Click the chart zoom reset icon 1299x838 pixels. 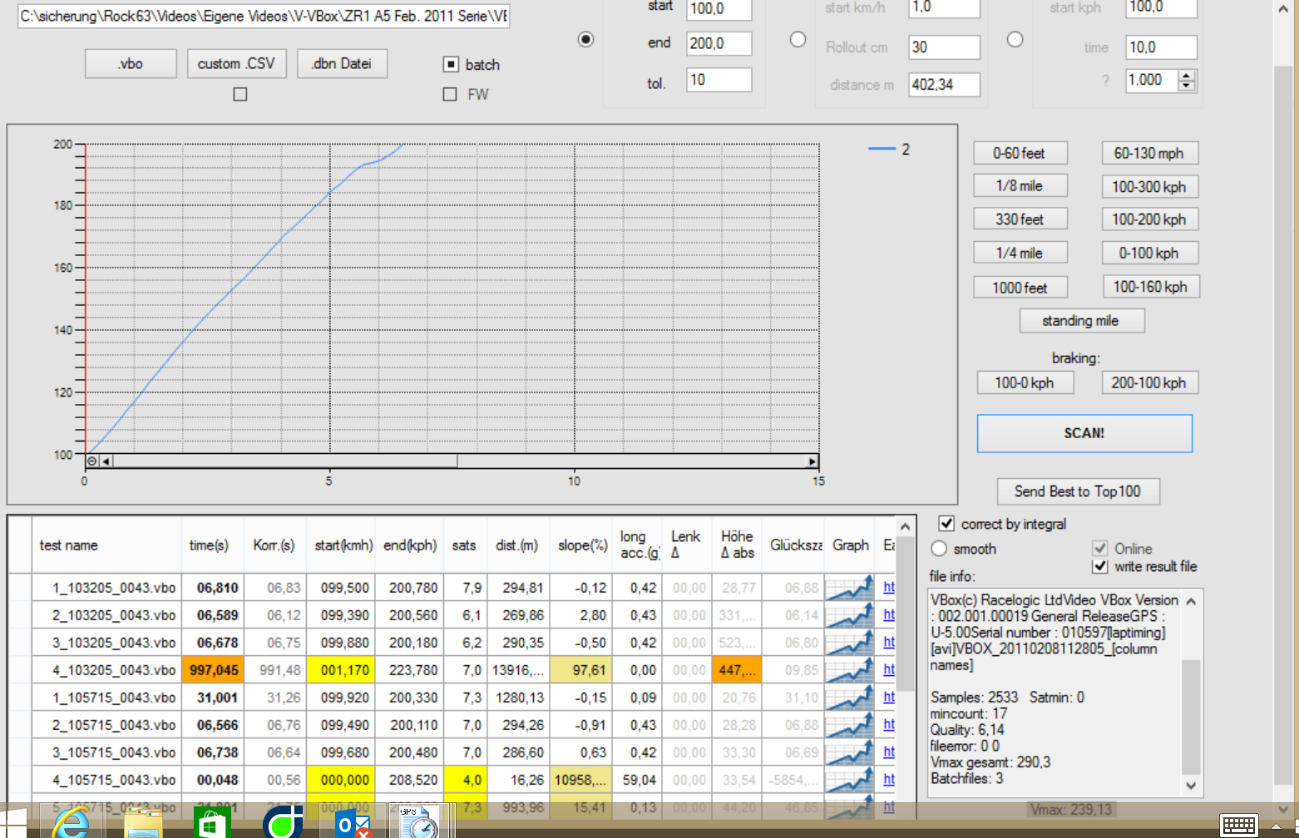92,461
